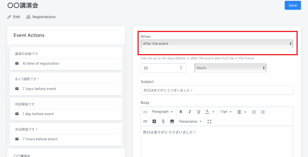Open the 11pt font size dropdown
The height and width of the screenshot is (157, 308).
226,112
